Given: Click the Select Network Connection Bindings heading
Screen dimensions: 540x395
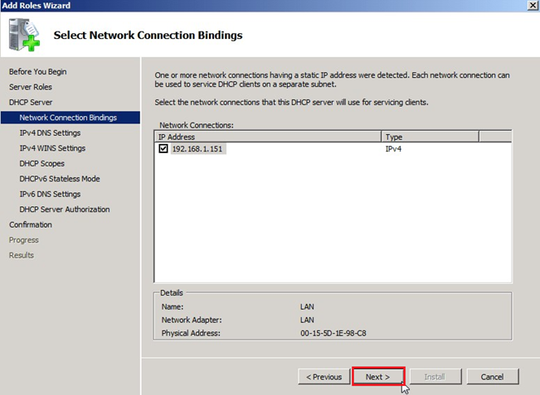Looking at the screenshot, I should coord(148,35).
